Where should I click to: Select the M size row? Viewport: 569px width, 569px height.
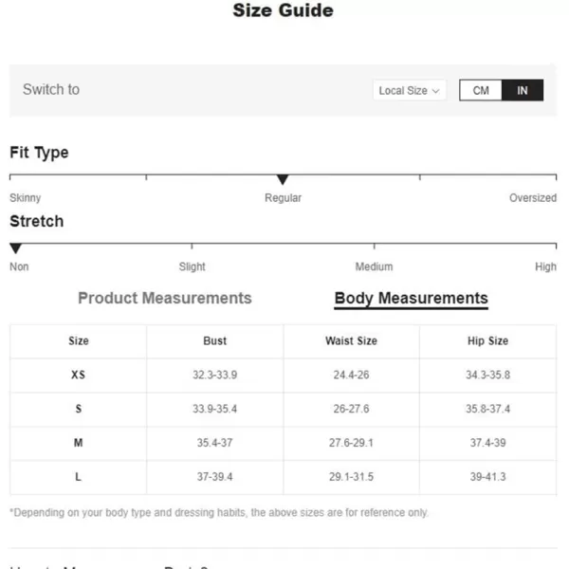tap(283, 443)
